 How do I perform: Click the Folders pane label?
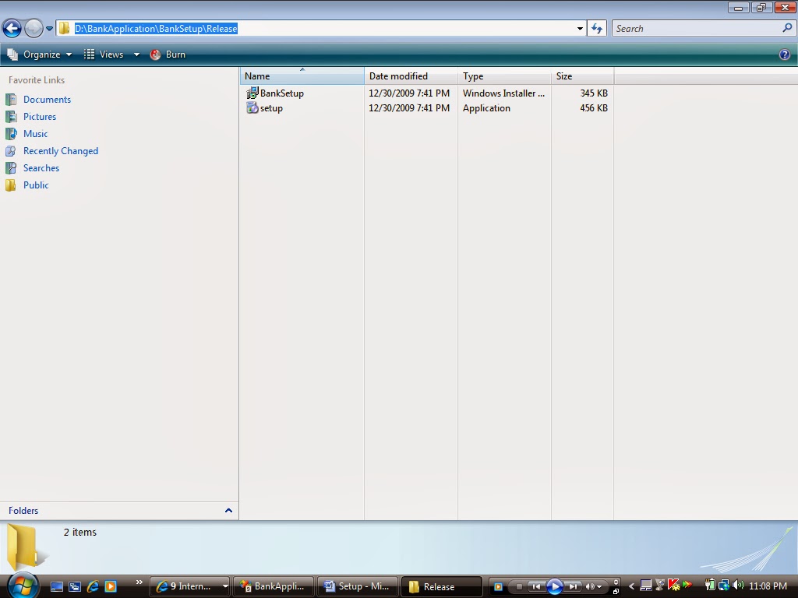(x=23, y=511)
